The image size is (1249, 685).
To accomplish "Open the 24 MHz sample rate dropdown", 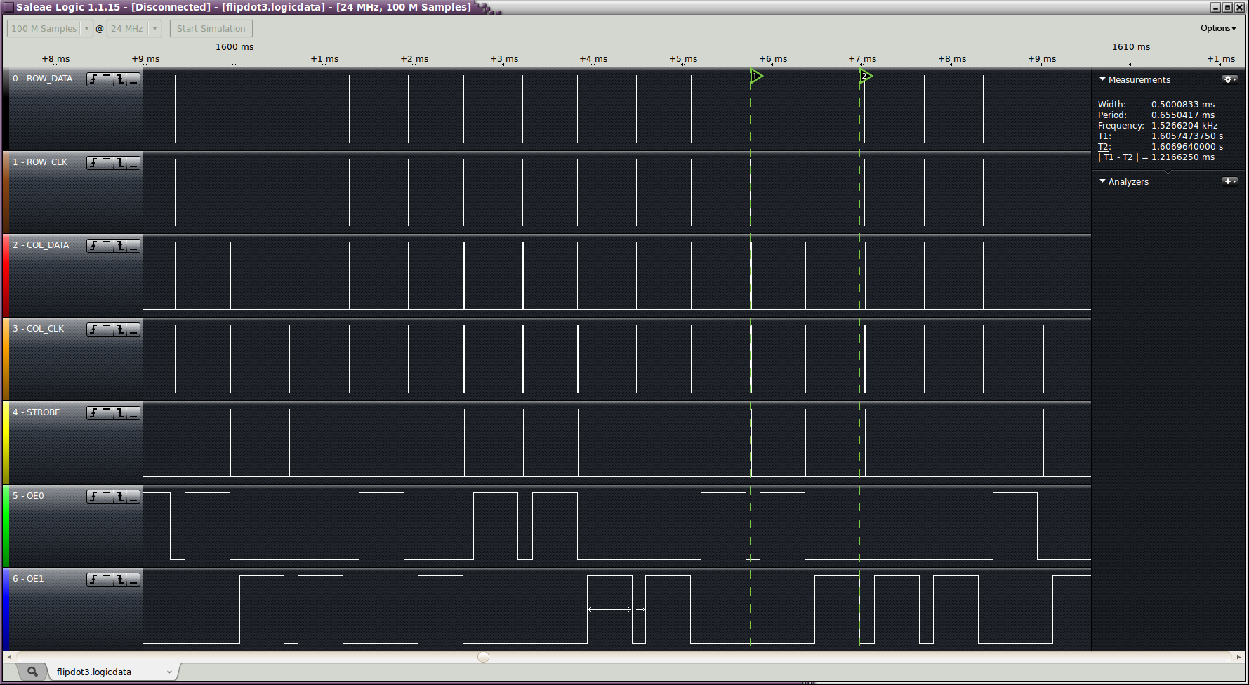I will coord(154,29).
